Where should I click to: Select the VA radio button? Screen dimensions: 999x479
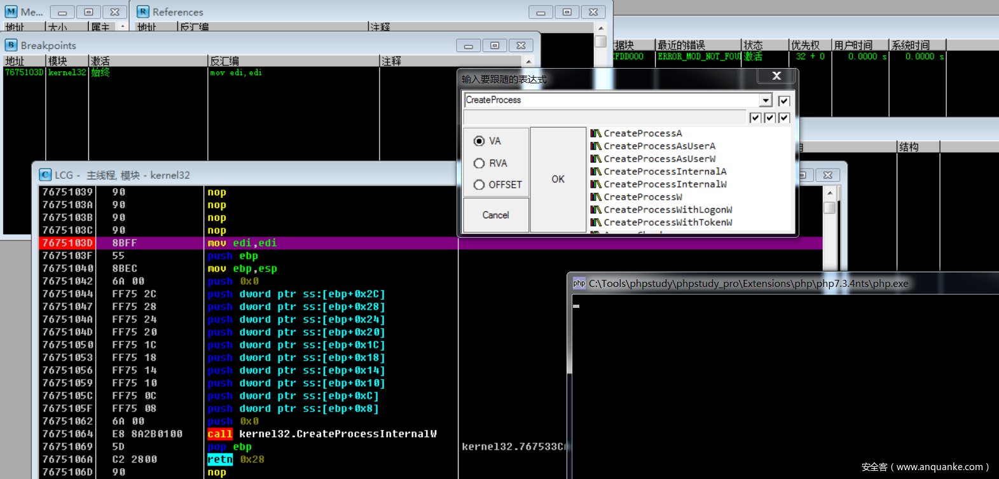point(479,141)
